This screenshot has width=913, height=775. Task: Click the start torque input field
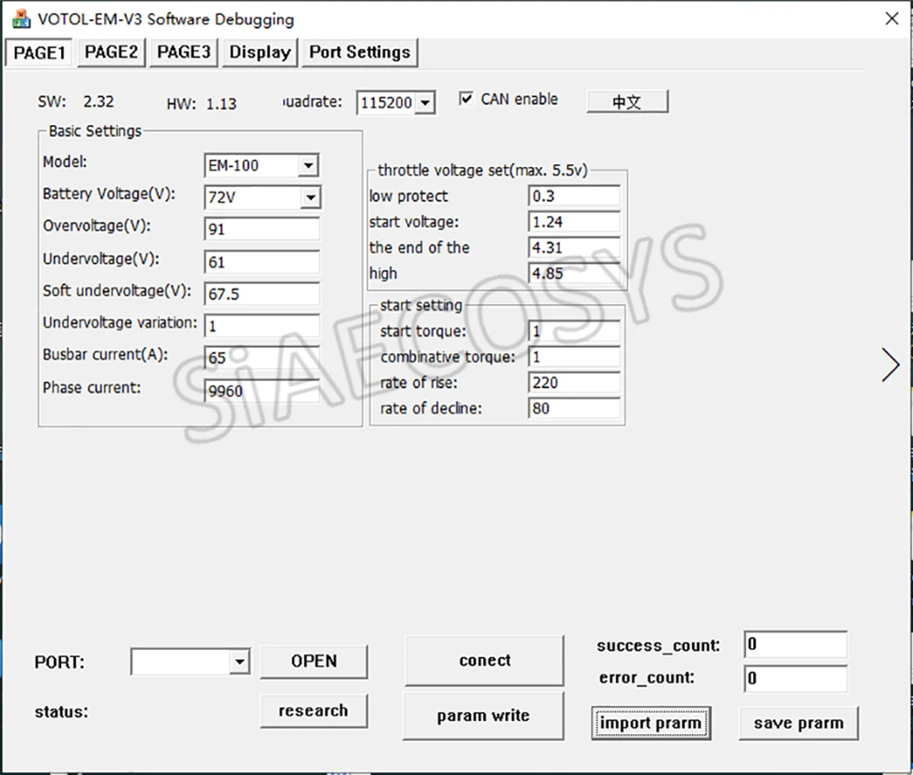click(574, 331)
